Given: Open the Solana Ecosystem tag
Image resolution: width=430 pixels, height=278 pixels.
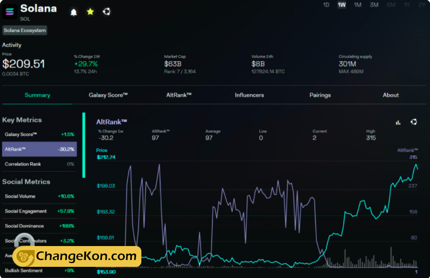Looking at the screenshot, I should (25, 30).
